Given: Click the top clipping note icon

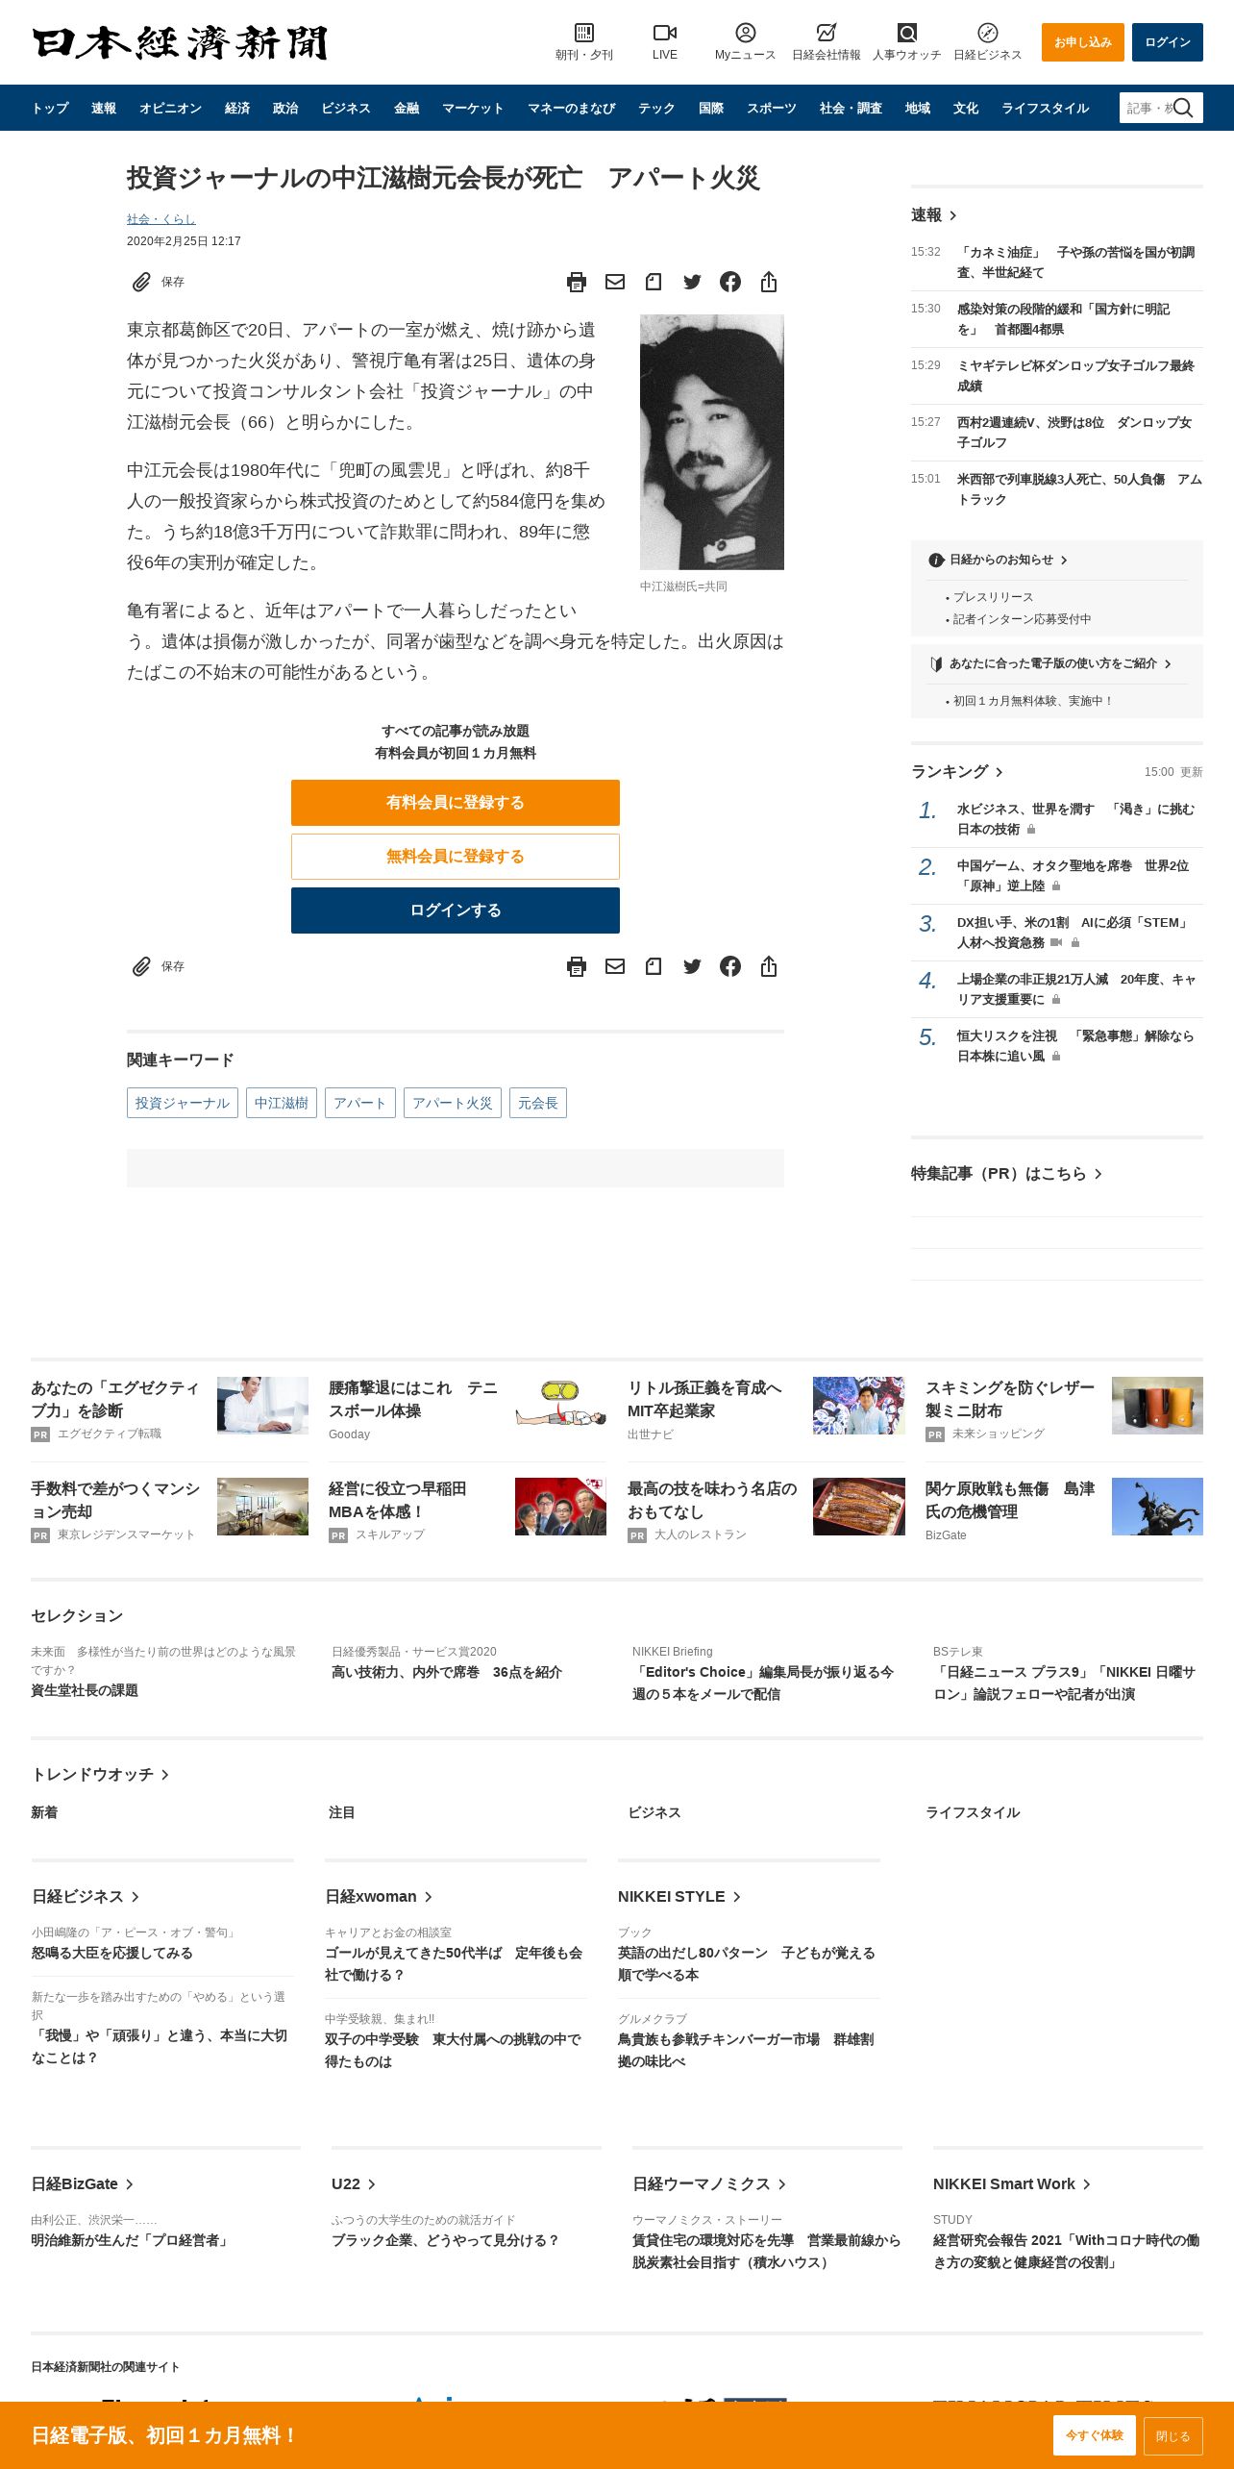Looking at the screenshot, I should 654,282.
